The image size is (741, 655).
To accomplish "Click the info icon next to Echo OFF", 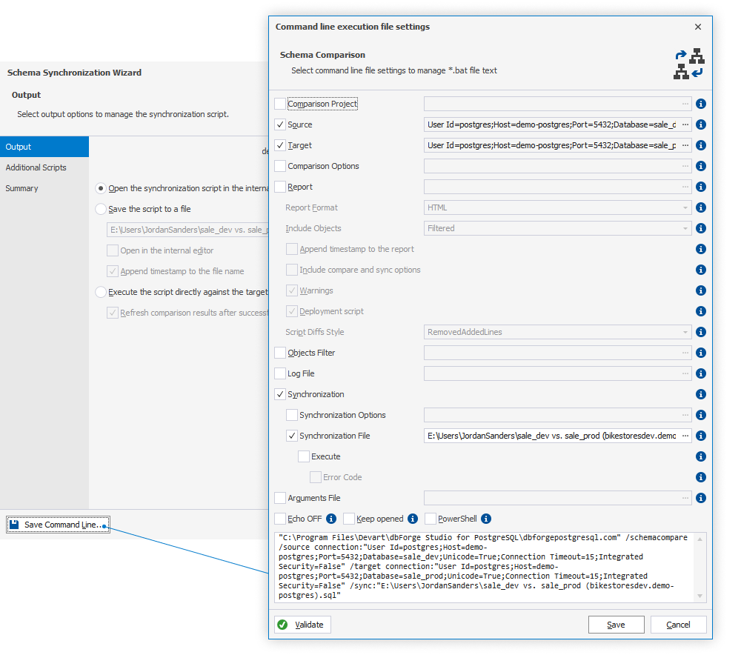I will [331, 519].
